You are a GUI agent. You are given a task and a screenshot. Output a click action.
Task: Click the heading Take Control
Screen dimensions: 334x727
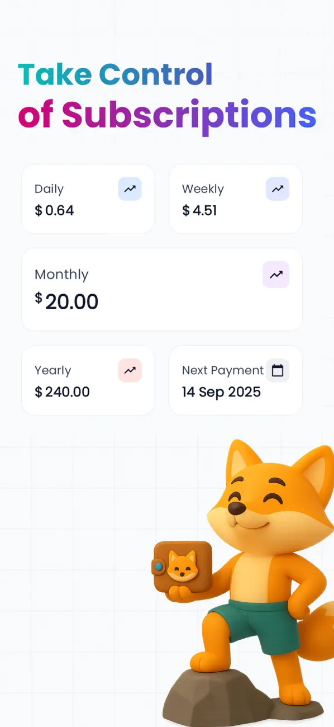point(115,73)
